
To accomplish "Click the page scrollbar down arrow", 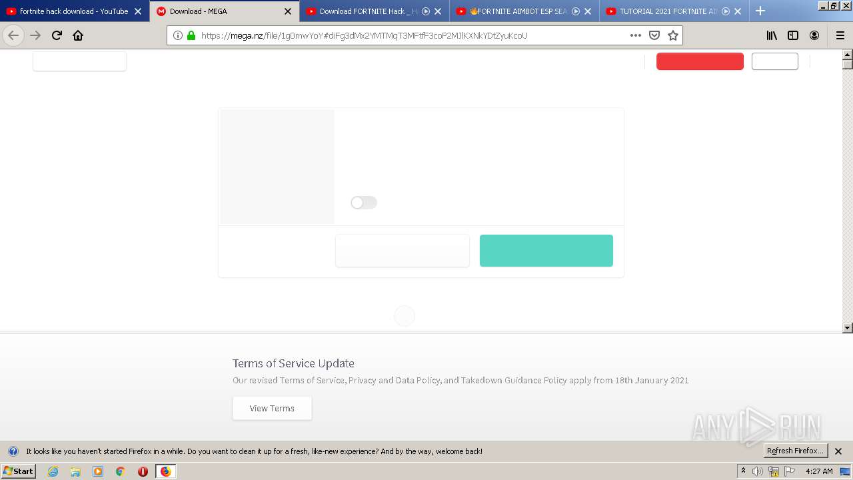I will [x=848, y=328].
